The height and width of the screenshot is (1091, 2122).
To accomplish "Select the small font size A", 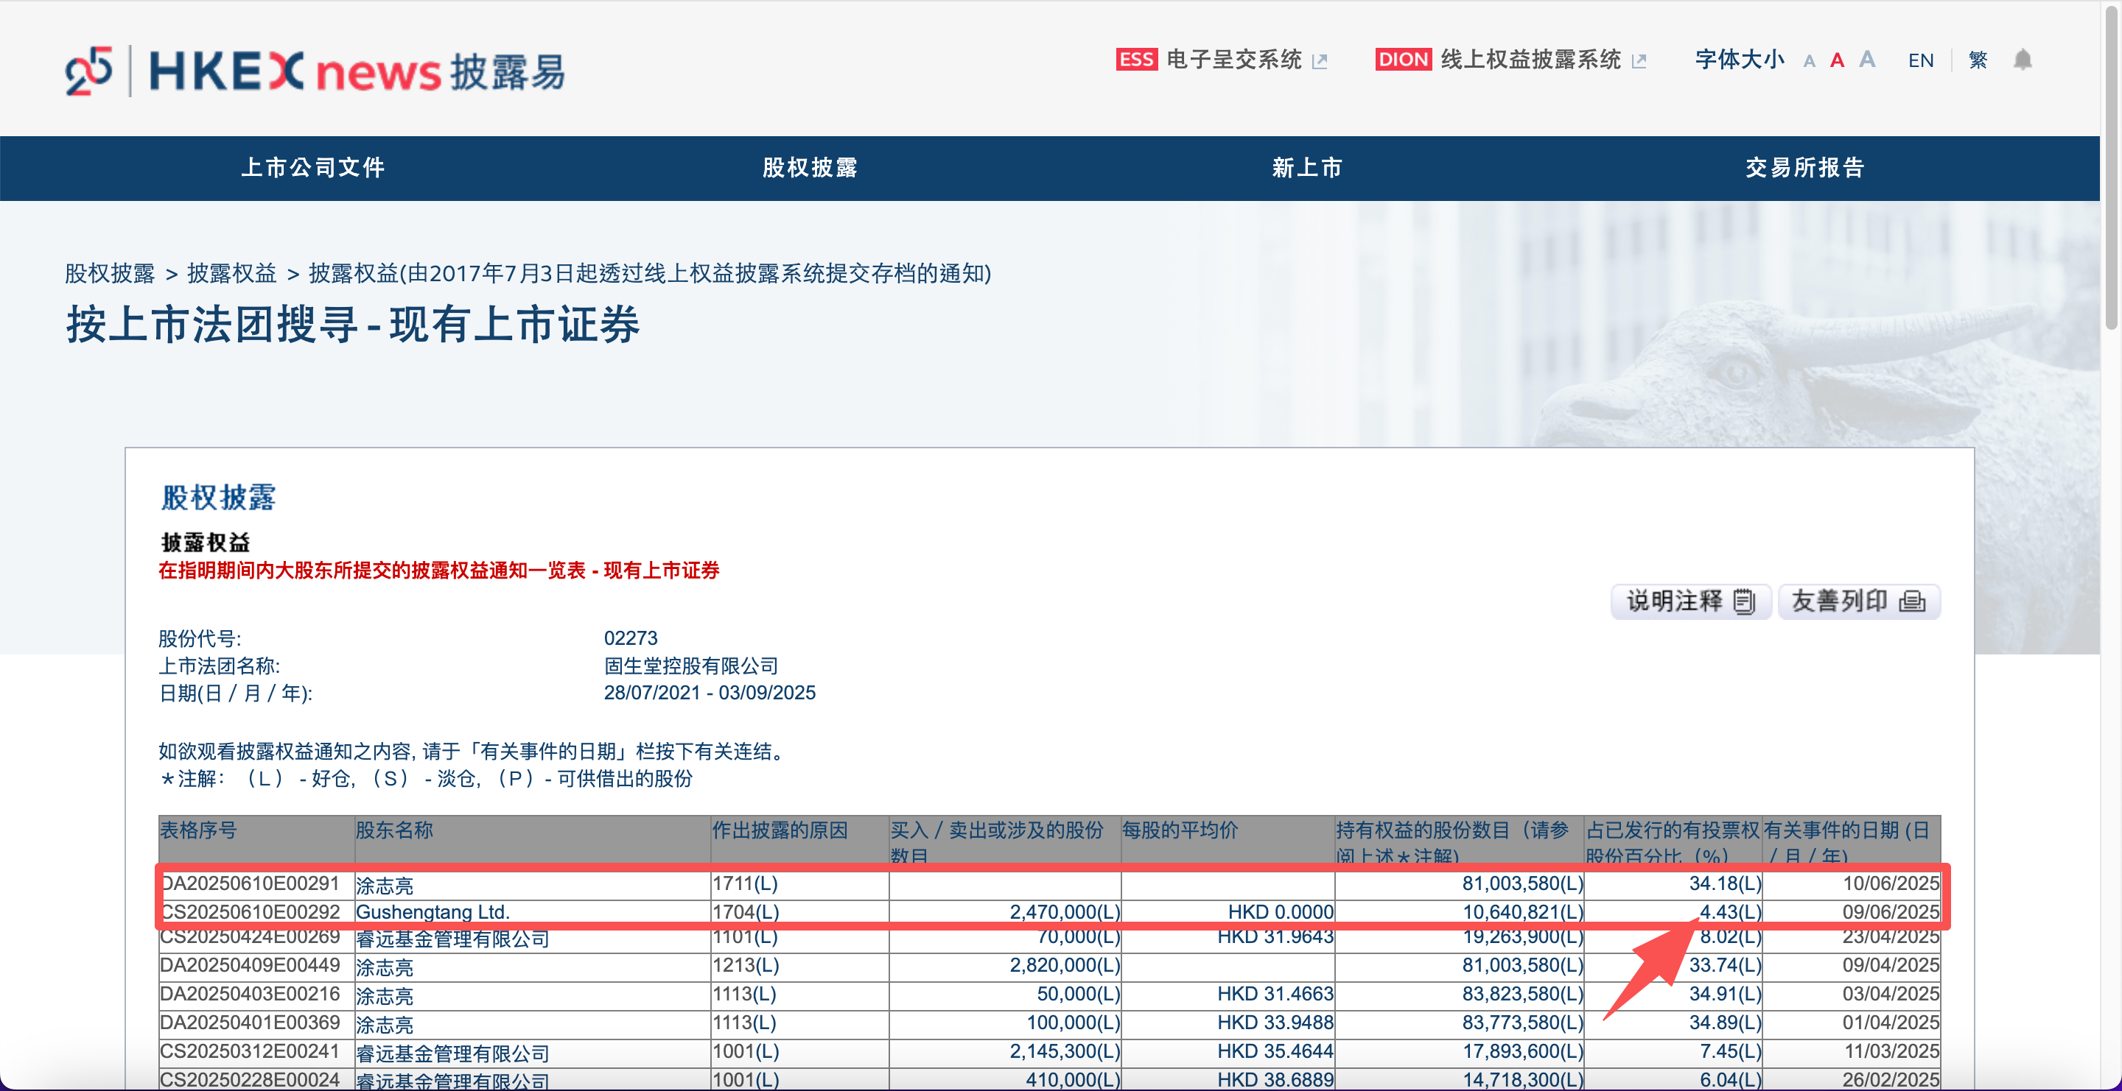I will click(x=1809, y=61).
